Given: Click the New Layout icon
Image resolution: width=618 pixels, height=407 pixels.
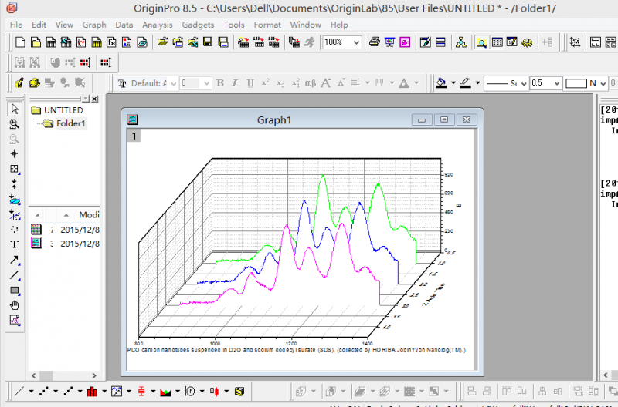Looking at the screenshot, I should 127,42.
